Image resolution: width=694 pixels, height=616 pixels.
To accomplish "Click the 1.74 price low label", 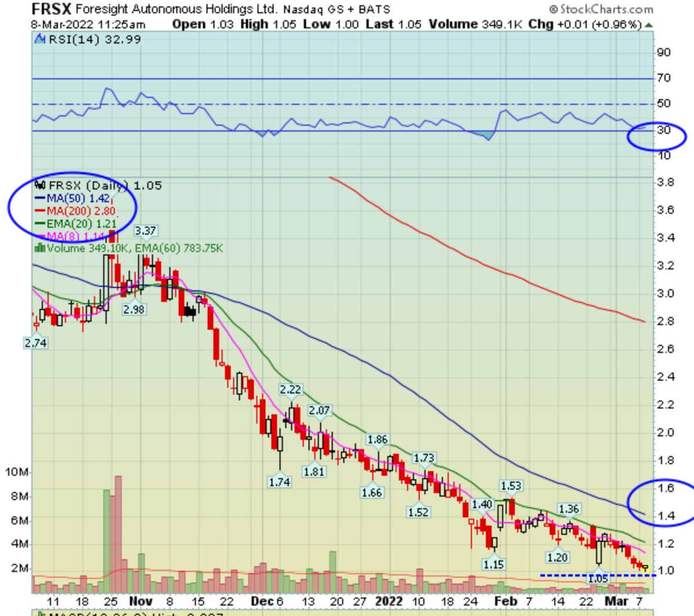I will point(279,482).
